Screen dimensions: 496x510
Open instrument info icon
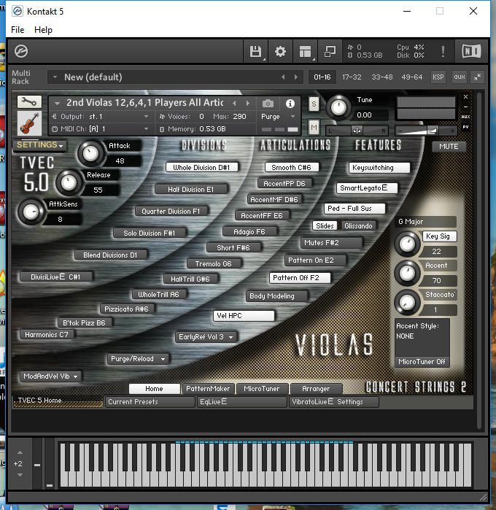290,104
